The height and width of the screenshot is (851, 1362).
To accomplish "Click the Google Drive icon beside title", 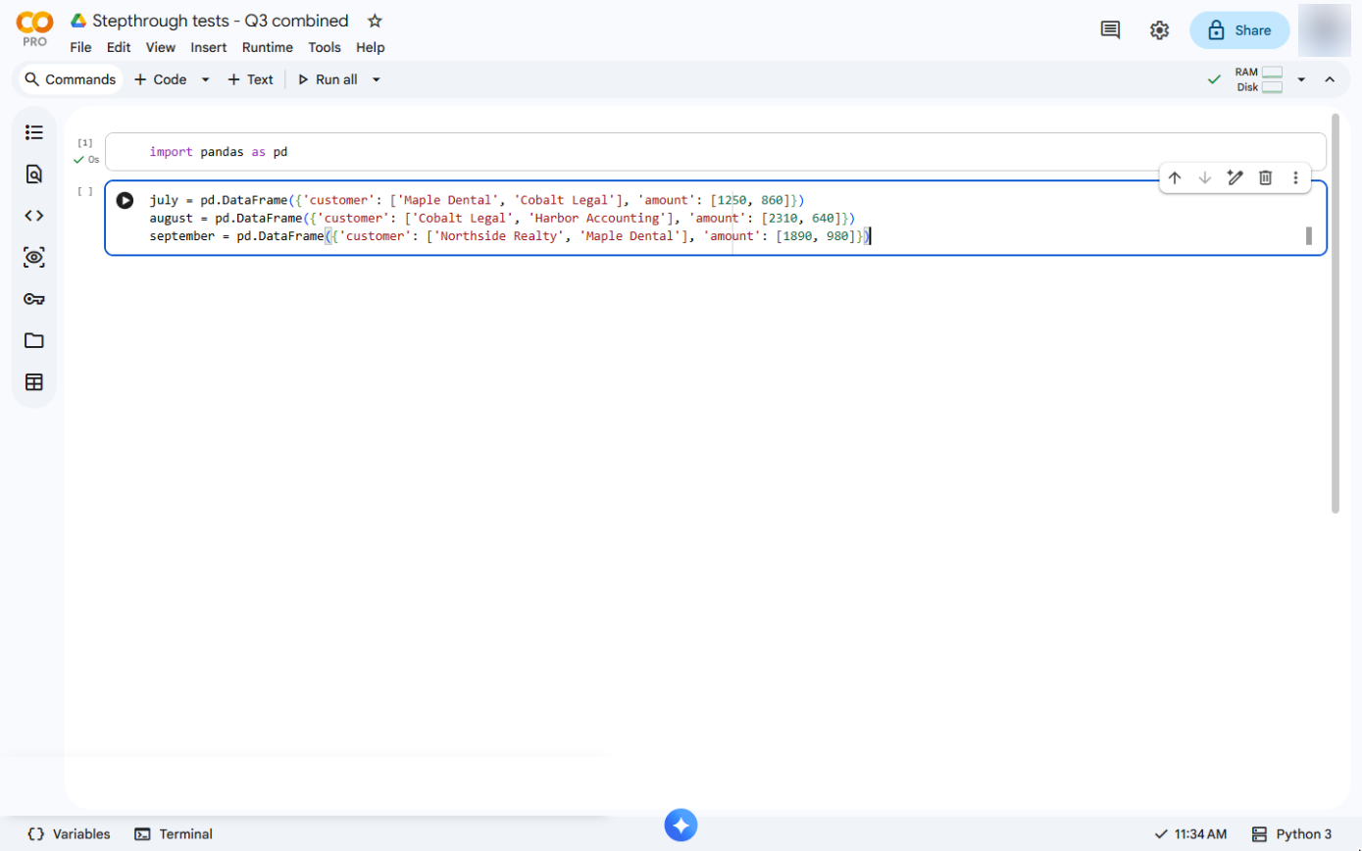I will [x=78, y=21].
